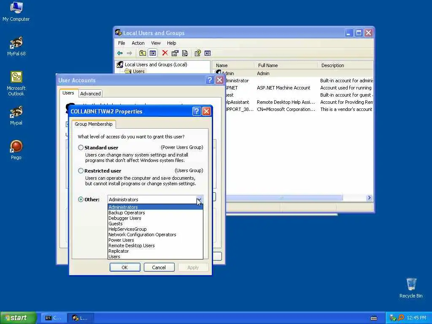432x324 pixels.
Task: Choose Network Configuration Operators from list
Action: pyautogui.click(x=155, y=235)
